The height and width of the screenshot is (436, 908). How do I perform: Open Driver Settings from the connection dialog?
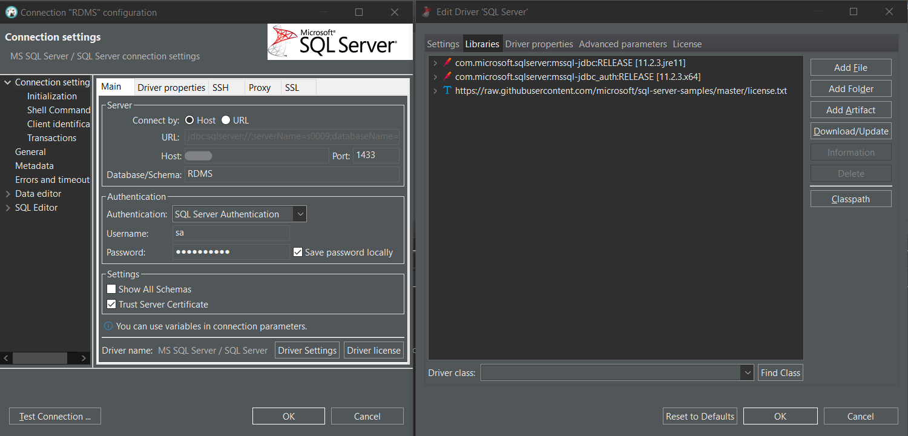pyautogui.click(x=307, y=349)
